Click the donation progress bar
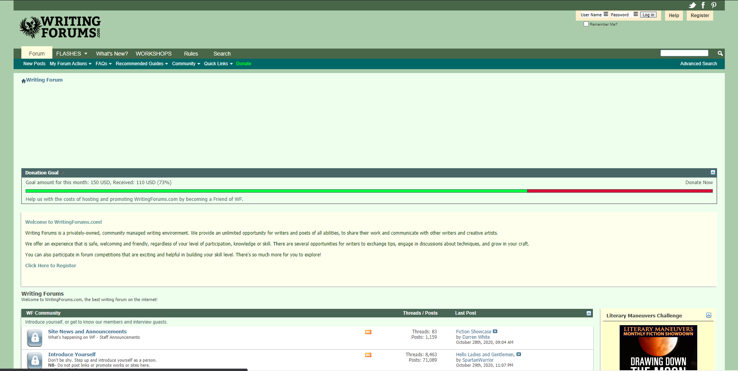Viewport: 738px width, 371px height. pyautogui.click(x=369, y=191)
